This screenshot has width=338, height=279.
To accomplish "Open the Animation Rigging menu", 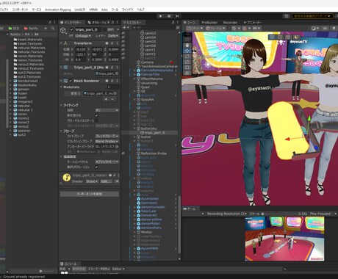I will coord(58,10).
